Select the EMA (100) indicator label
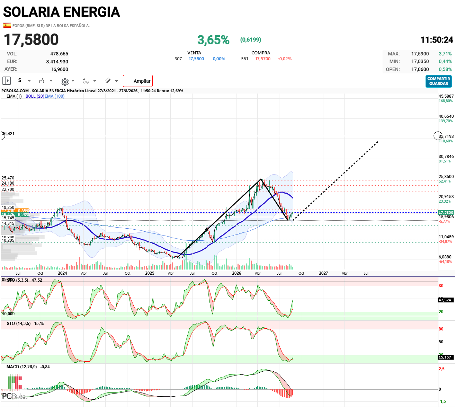Screen dimensions: 456x407 click(x=54, y=96)
